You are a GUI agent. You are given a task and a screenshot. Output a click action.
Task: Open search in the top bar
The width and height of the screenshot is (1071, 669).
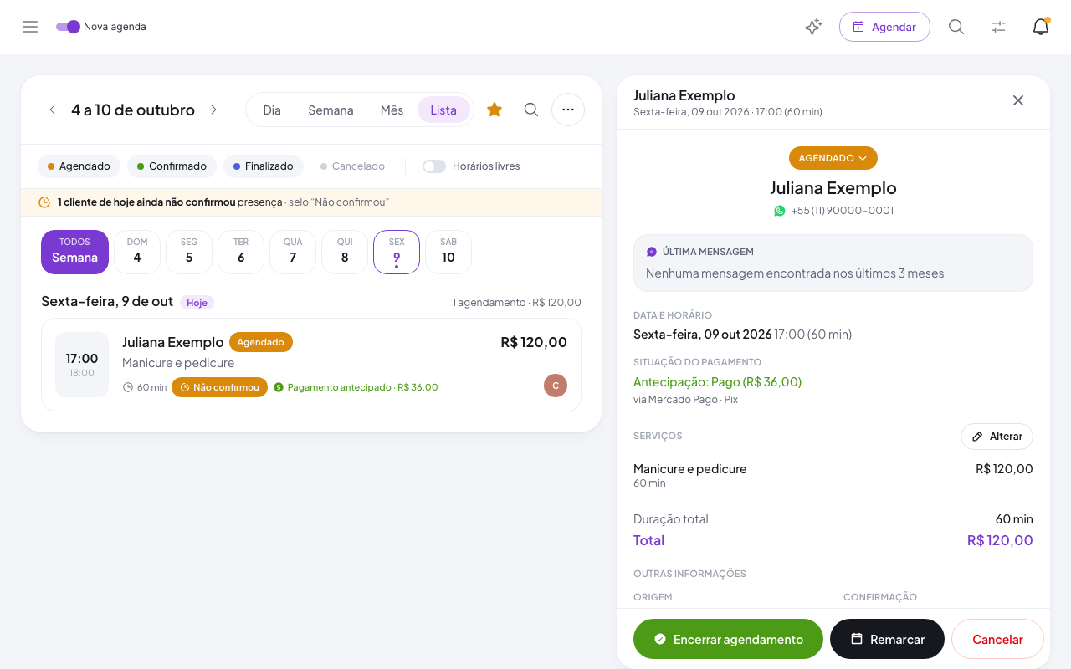click(956, 27)
